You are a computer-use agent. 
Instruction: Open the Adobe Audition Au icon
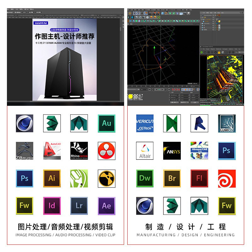tap(106, 123)
